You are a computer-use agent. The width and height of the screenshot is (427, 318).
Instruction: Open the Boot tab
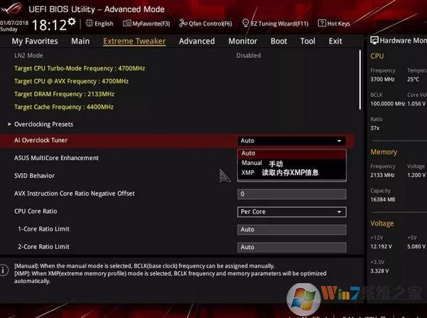point(279,41)
